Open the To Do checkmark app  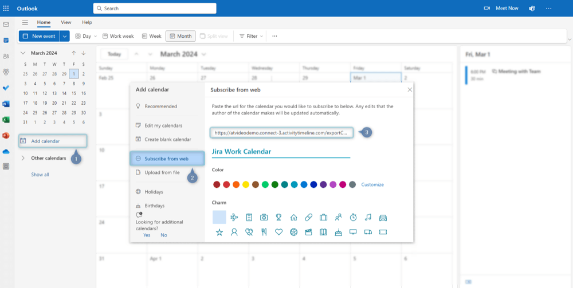6,88
